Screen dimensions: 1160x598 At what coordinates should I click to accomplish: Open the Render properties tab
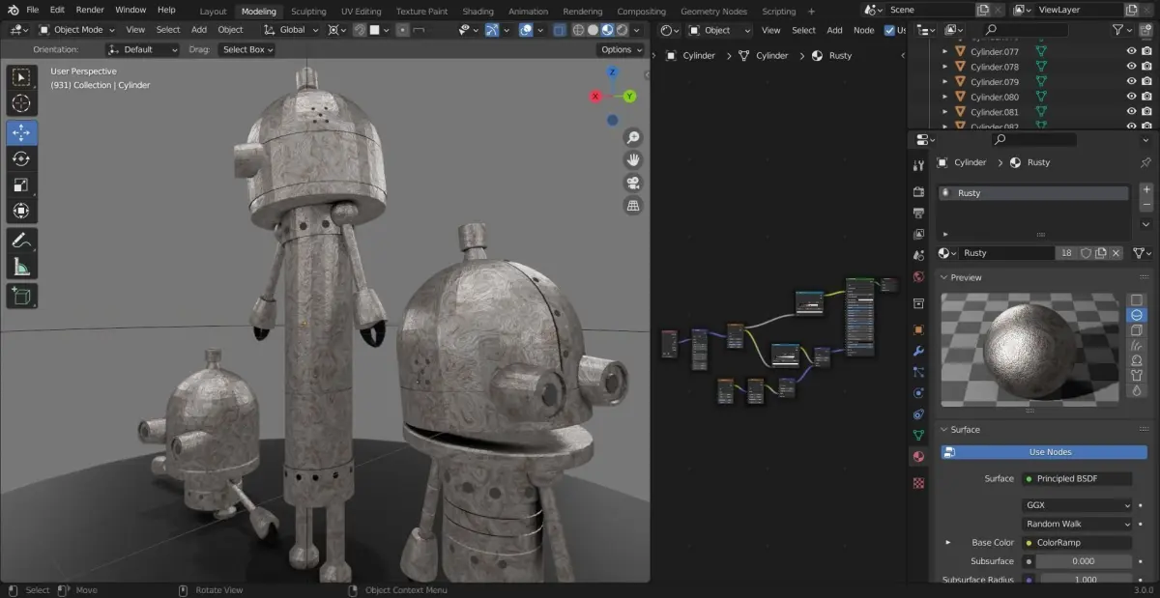(918, 192)
